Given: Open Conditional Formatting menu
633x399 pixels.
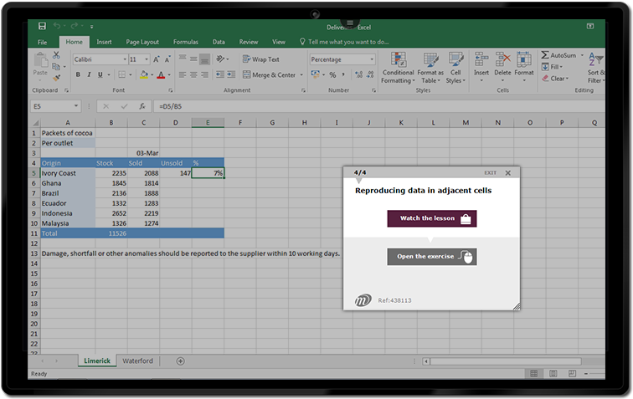Looking at the screenshot, I should point(398,68).
